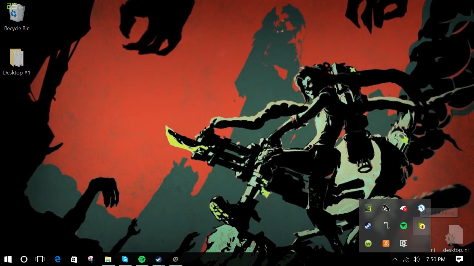The image size is (474, 266).
Task: Collapse the hidden icons overflow chevron
Action: (x=395, y=259)
